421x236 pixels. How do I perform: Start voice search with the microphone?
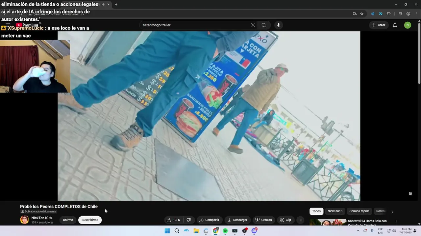point(279,25)
